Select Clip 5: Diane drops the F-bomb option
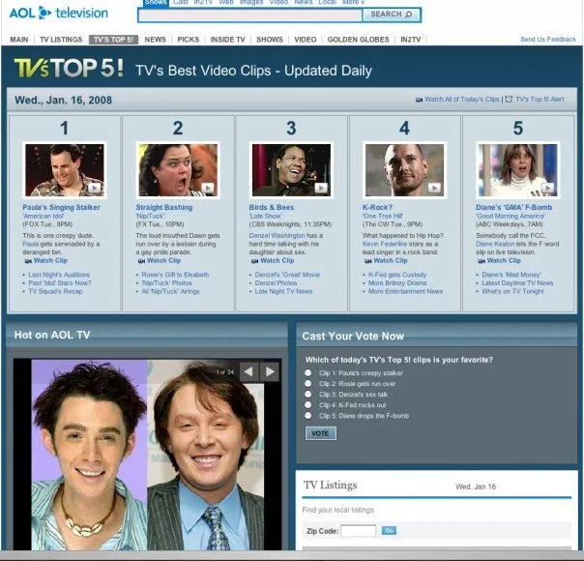This screenshot has height=561, width=584. coord(308,415)
